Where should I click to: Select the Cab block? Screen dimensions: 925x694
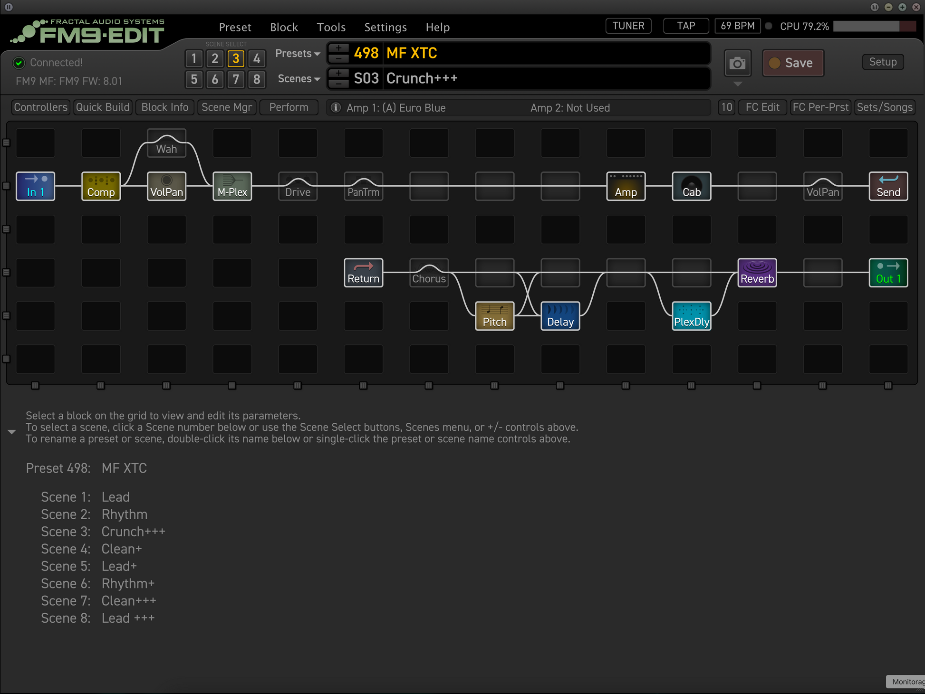(691, 186)
